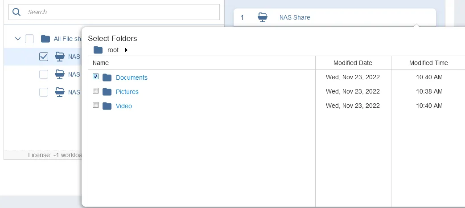Click the All File shares folder icon

click(45, 39)
